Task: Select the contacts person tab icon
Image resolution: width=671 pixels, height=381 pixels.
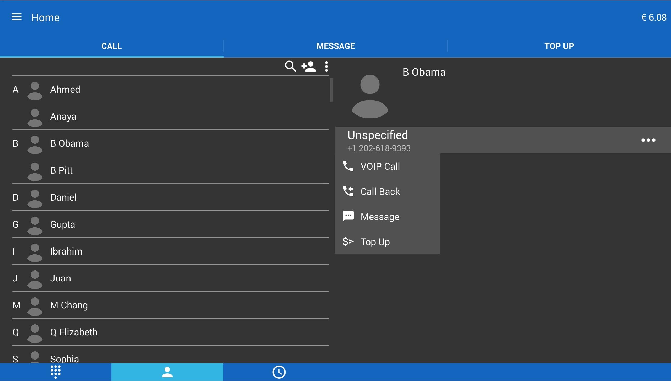Action: 167,372
